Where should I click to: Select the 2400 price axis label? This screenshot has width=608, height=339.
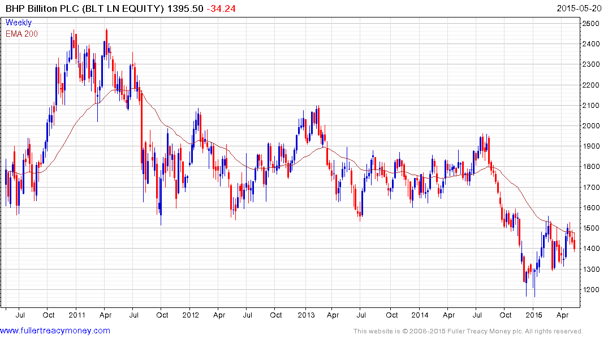(591, 44)
